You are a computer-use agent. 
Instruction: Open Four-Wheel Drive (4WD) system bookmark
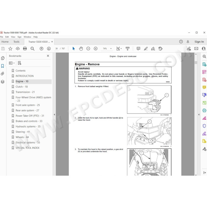(x=33, y=99)
